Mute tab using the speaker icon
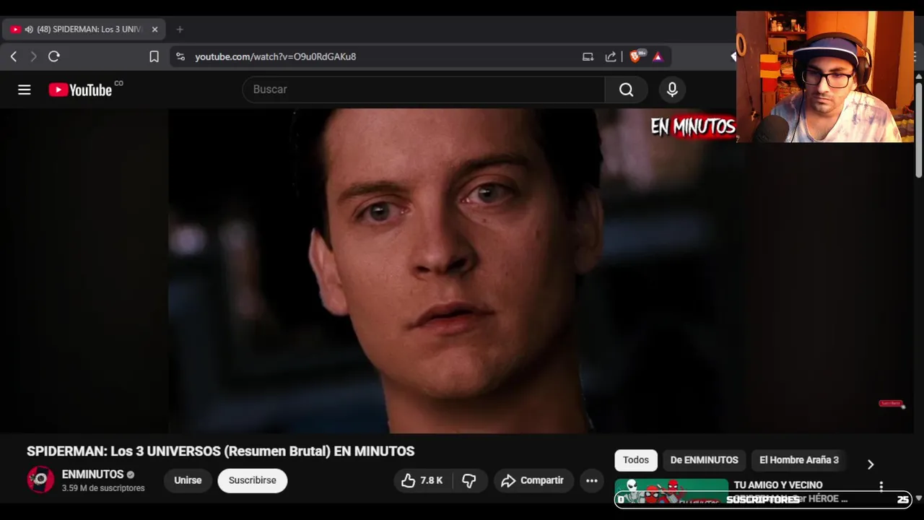924x520 pixels. (x=29, y=30)
